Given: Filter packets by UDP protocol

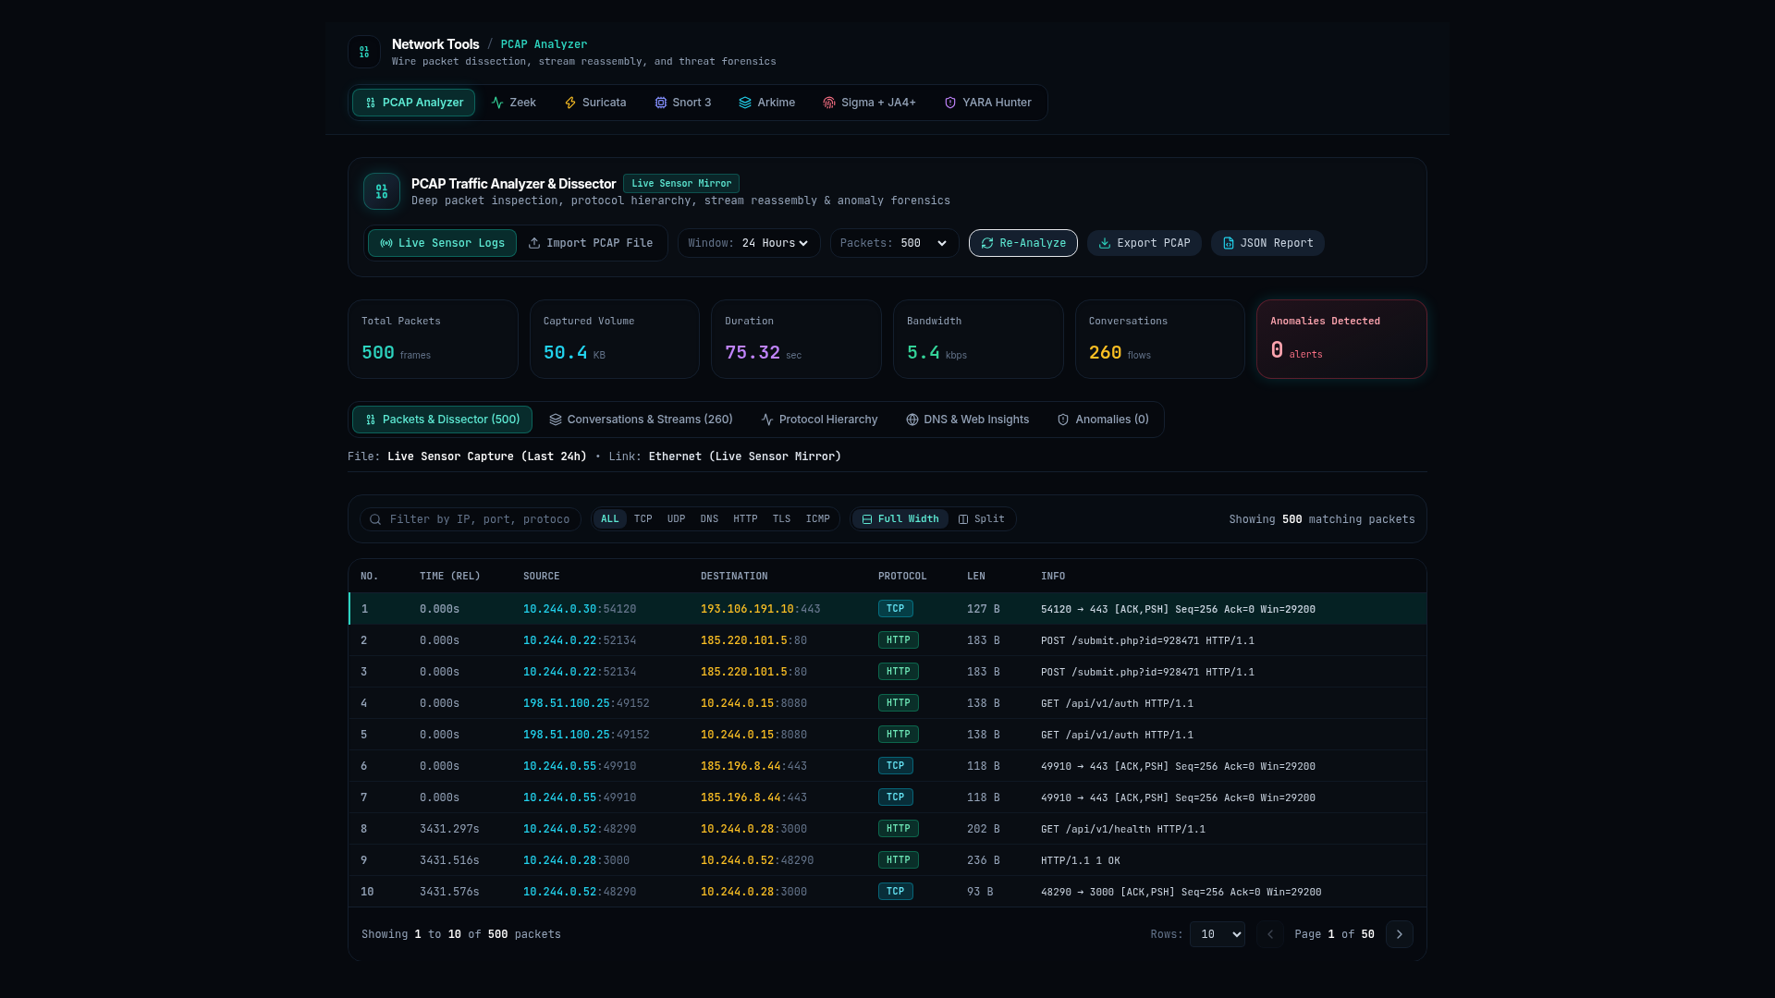Looking at the screenshot, I should click(677, 519).
